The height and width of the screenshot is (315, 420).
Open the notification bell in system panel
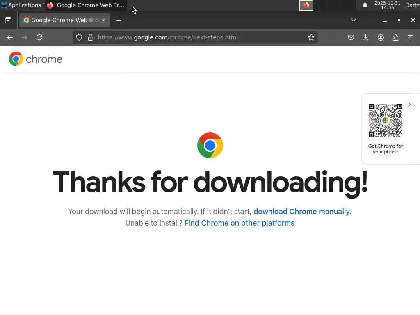coord(365,5)
